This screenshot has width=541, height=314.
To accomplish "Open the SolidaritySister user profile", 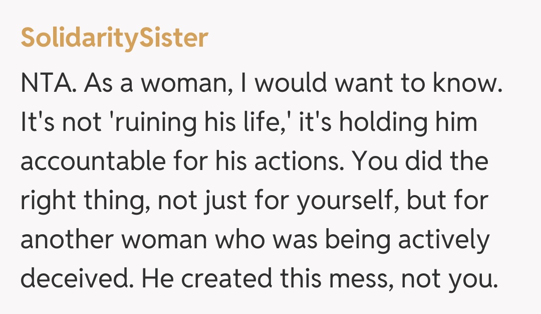I will 114,38.
